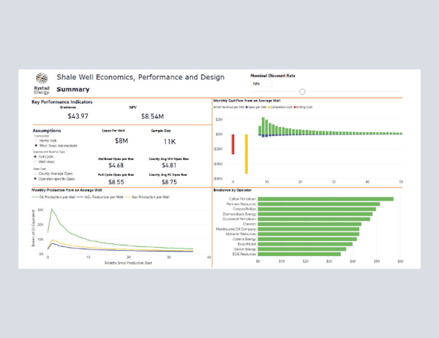Click the Oil Production per Well legend entry

[53, 197]
